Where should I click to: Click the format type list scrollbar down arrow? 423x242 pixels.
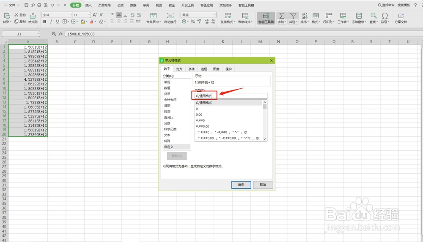point(265,139)
